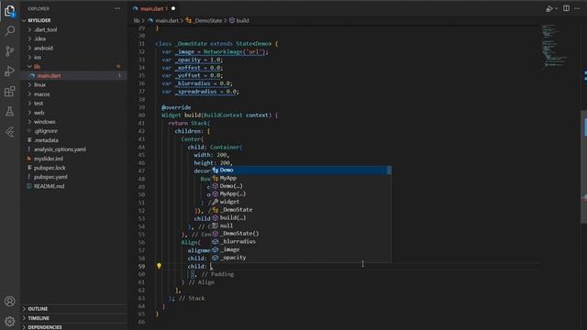Open Run and Debug view
587x330 pixels.
click(10, 71)
